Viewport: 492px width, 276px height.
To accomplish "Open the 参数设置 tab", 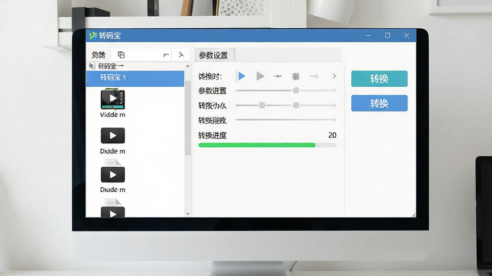I will (x=215, y=56).
